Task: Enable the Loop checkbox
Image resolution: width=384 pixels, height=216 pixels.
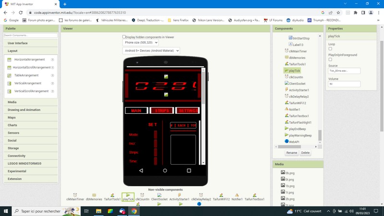Action: coord(330,48)
